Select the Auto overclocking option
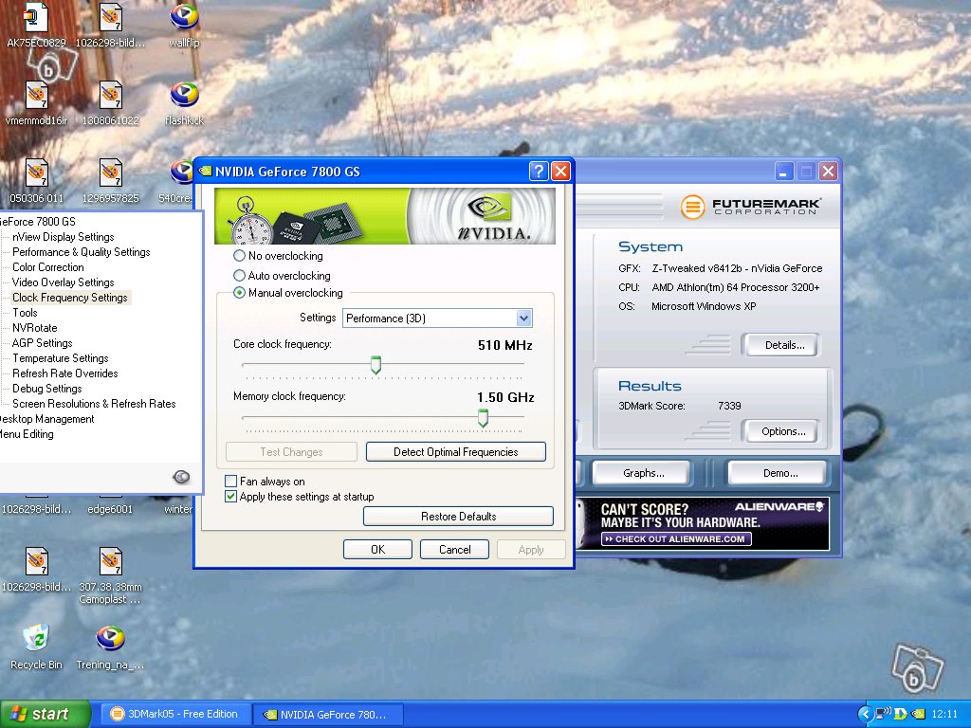The image size is (971, 728). coord(239,276)
